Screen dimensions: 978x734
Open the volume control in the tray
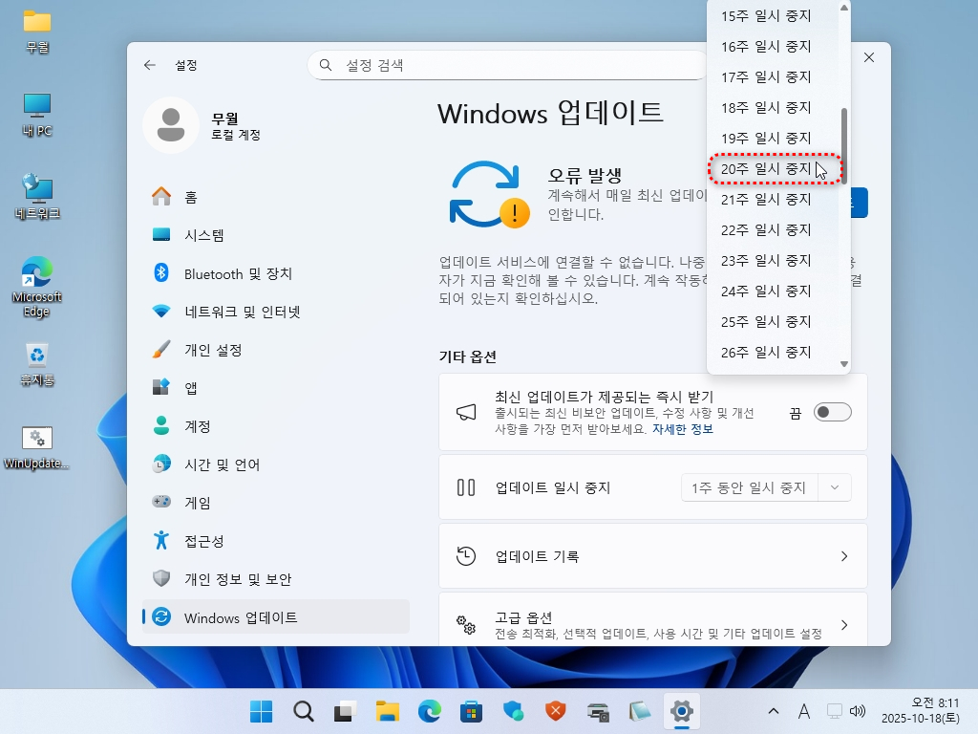tap(858, 711)
